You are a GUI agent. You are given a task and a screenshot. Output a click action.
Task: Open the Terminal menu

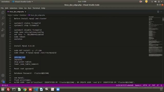[x=36, y=8]
